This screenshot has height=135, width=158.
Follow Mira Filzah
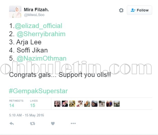139,10
